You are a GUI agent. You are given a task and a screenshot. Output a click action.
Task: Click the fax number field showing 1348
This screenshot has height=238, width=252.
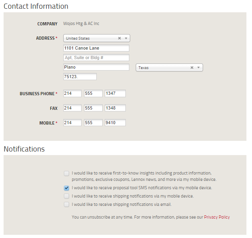pos(115,108)
